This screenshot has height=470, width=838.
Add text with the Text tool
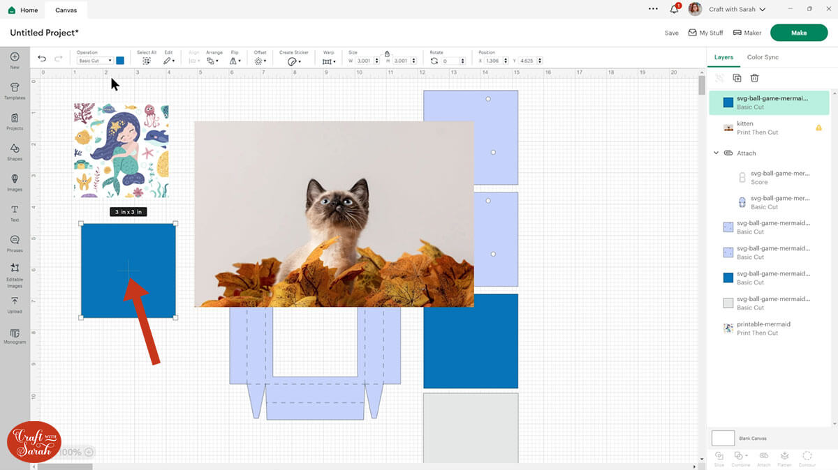coord(15,212)
